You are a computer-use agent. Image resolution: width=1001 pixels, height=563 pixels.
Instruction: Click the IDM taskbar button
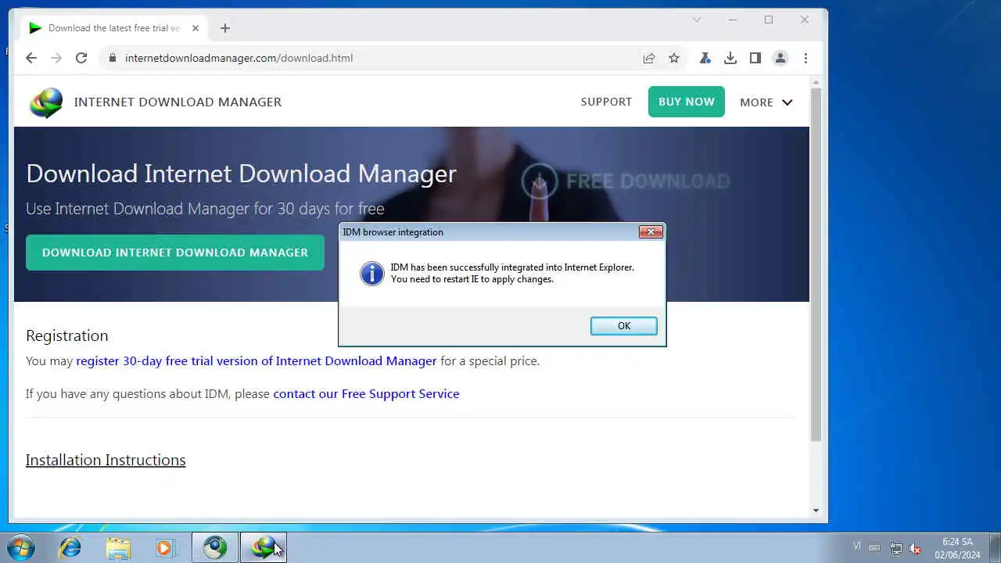coord(263,547)
